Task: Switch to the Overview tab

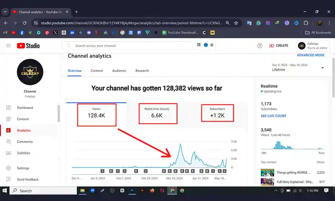Action: 75,71
